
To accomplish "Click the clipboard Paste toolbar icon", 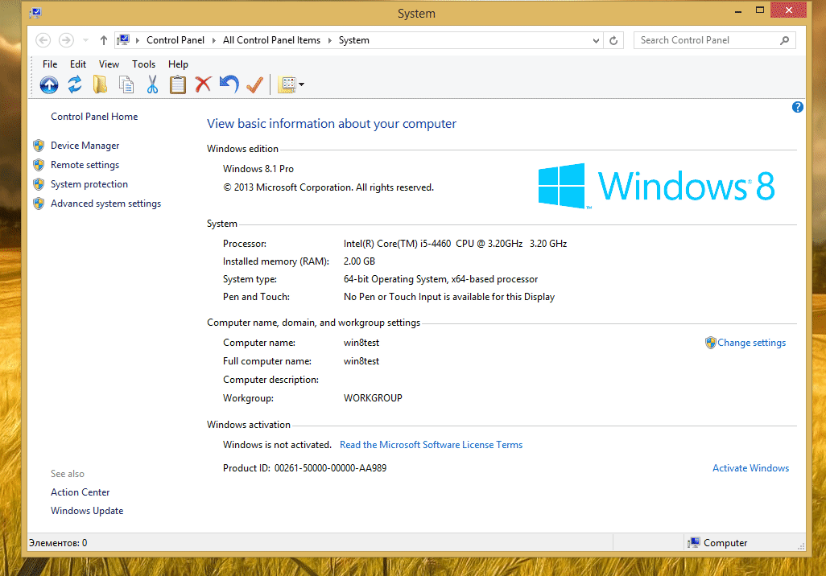I will coord(178,84).
